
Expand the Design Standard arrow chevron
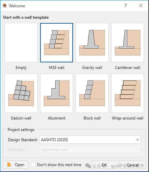[137, 140]
